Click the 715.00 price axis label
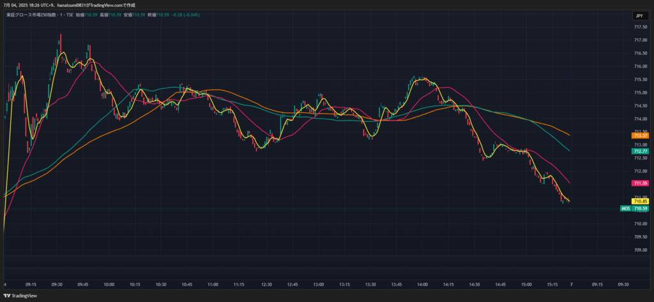This screenshot has height=302, width=654. pyautogui.click(x=640, y=93)
